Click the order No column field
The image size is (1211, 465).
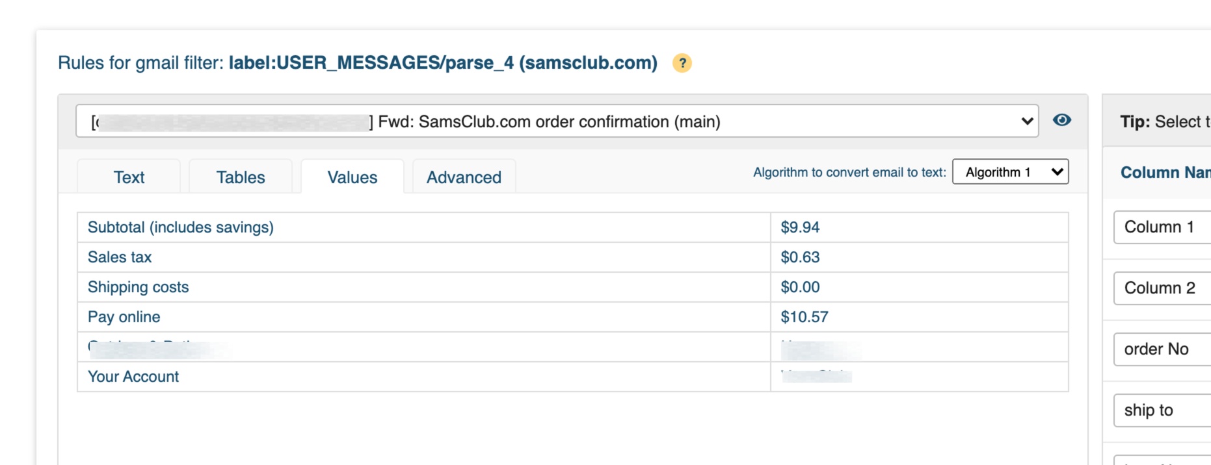[x=1162, y=349]
